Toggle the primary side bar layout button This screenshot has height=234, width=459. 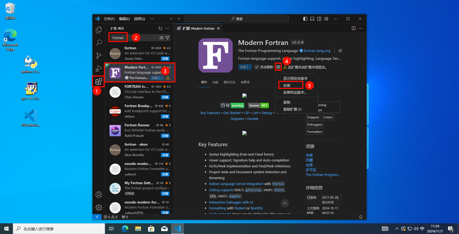click(305, 19)
